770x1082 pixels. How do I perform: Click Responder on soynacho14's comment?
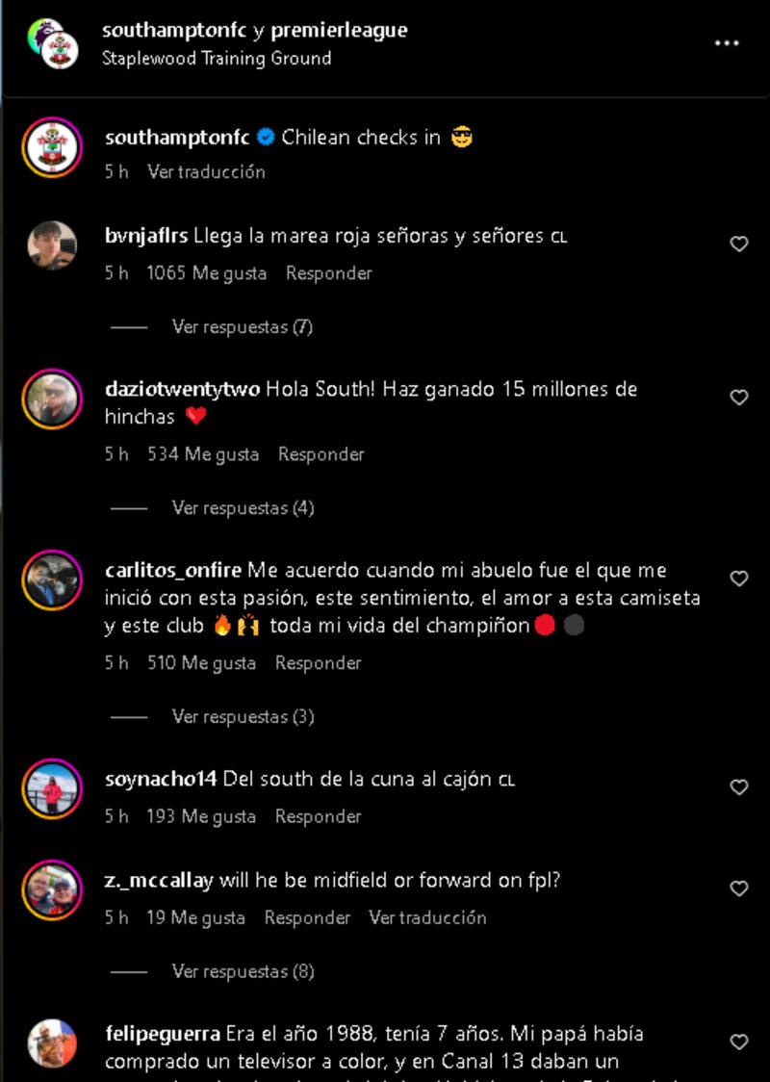(318, 816)
